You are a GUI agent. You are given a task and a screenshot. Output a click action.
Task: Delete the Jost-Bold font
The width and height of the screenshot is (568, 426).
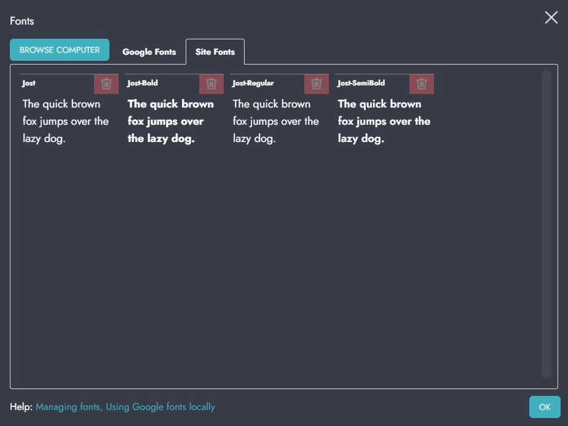pyautogui.click(x=211, y=84)
